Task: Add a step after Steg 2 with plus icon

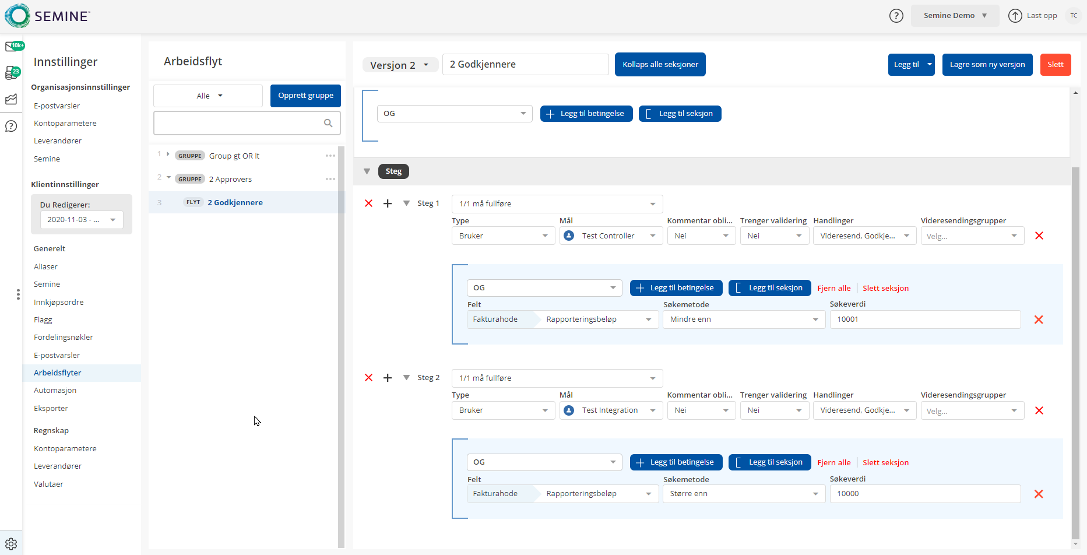Action: pos(388,378)
